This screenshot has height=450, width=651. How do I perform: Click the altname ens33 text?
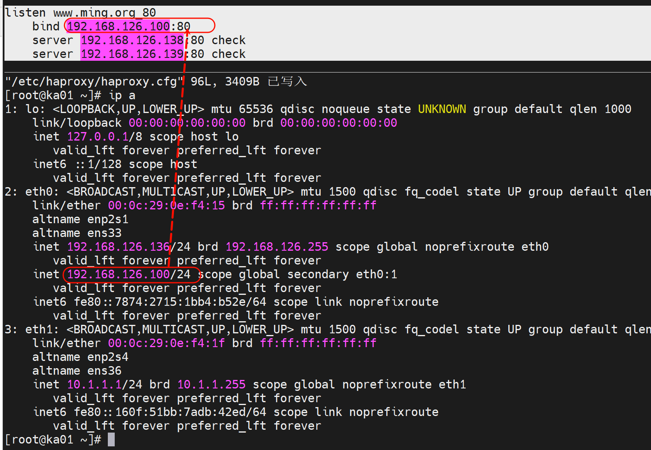[77, 233]
